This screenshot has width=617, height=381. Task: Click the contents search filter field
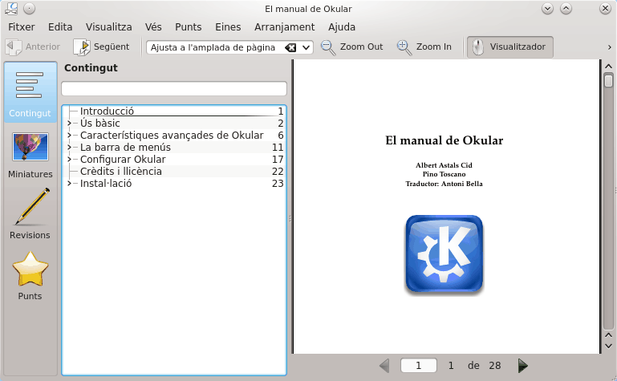click(x=173, y=88)
